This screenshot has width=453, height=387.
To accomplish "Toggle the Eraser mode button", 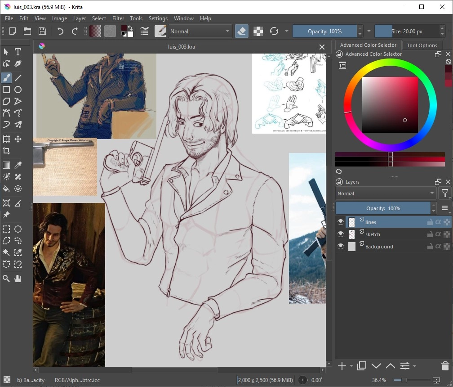I will pyautogui.click(x=241, y=31).
